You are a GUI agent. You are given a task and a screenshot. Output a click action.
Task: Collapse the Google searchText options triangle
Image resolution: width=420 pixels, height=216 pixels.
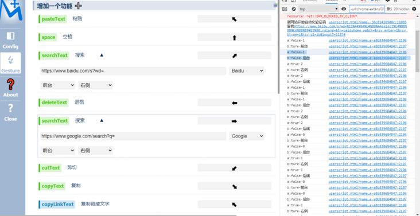pyautogui.click(x=102, y=120)
